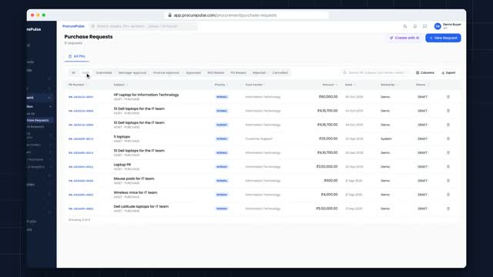Open the notifications bell icon
This screenshot has width=493, height=277.
[415, 26]
